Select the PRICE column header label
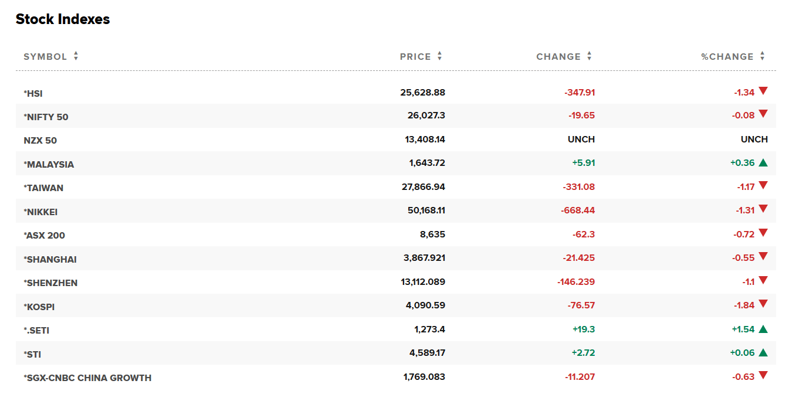Image resolution: width=789 pixels, height=401 pixels. click(x=415, y=57)
